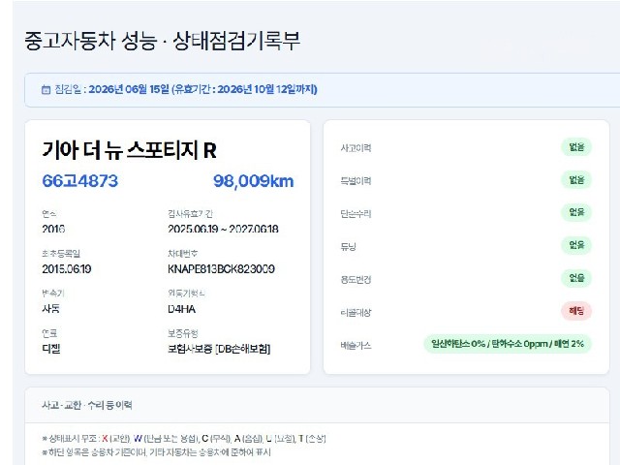Click the 없음 badge for 특별이력
620x465 pixels.
click(576, 180)
